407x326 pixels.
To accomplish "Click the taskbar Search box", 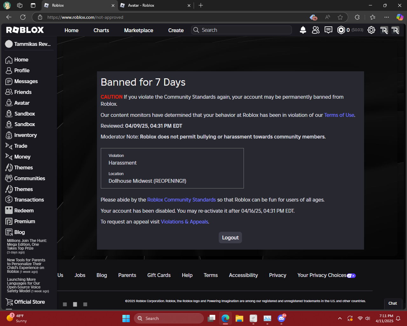I will [169, 318].
